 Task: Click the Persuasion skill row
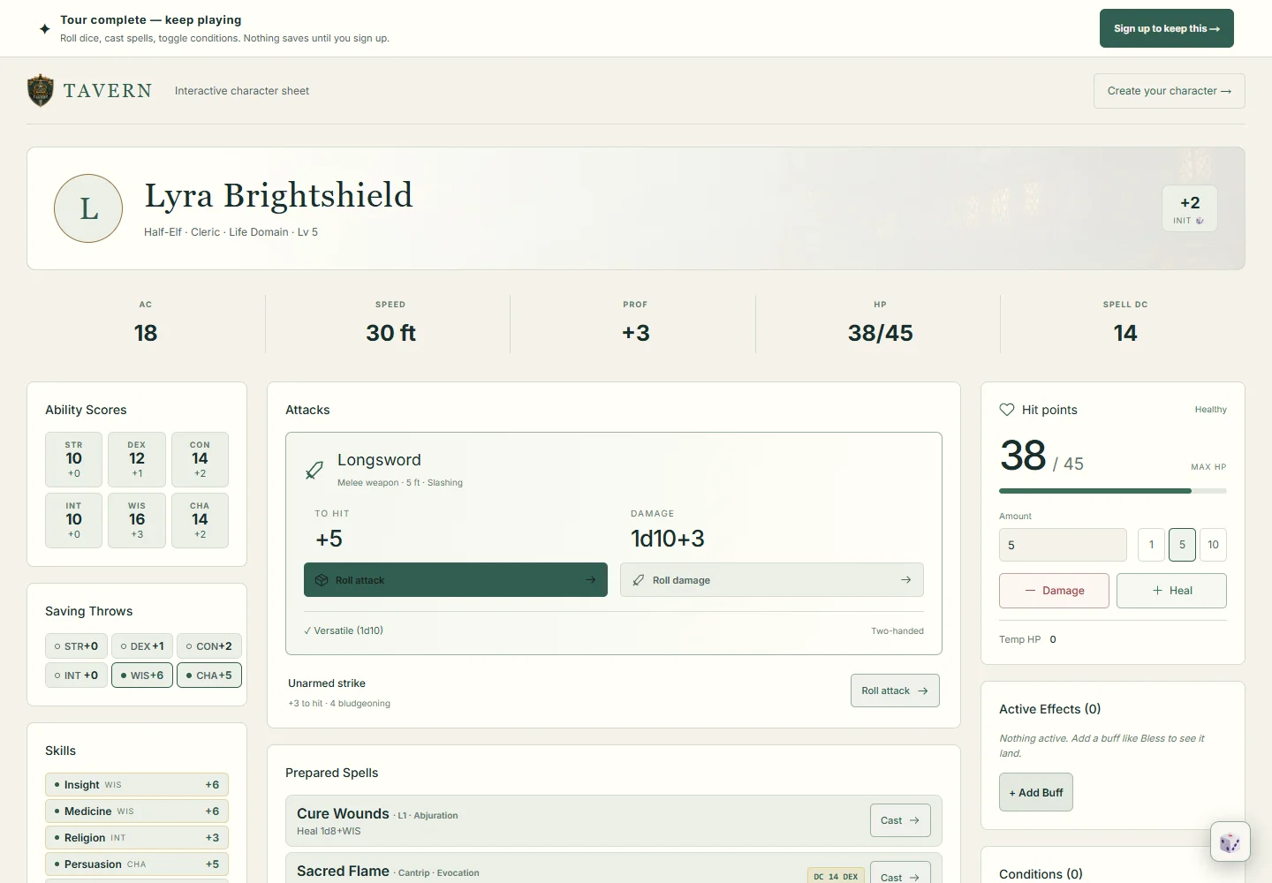coord(137,864)
